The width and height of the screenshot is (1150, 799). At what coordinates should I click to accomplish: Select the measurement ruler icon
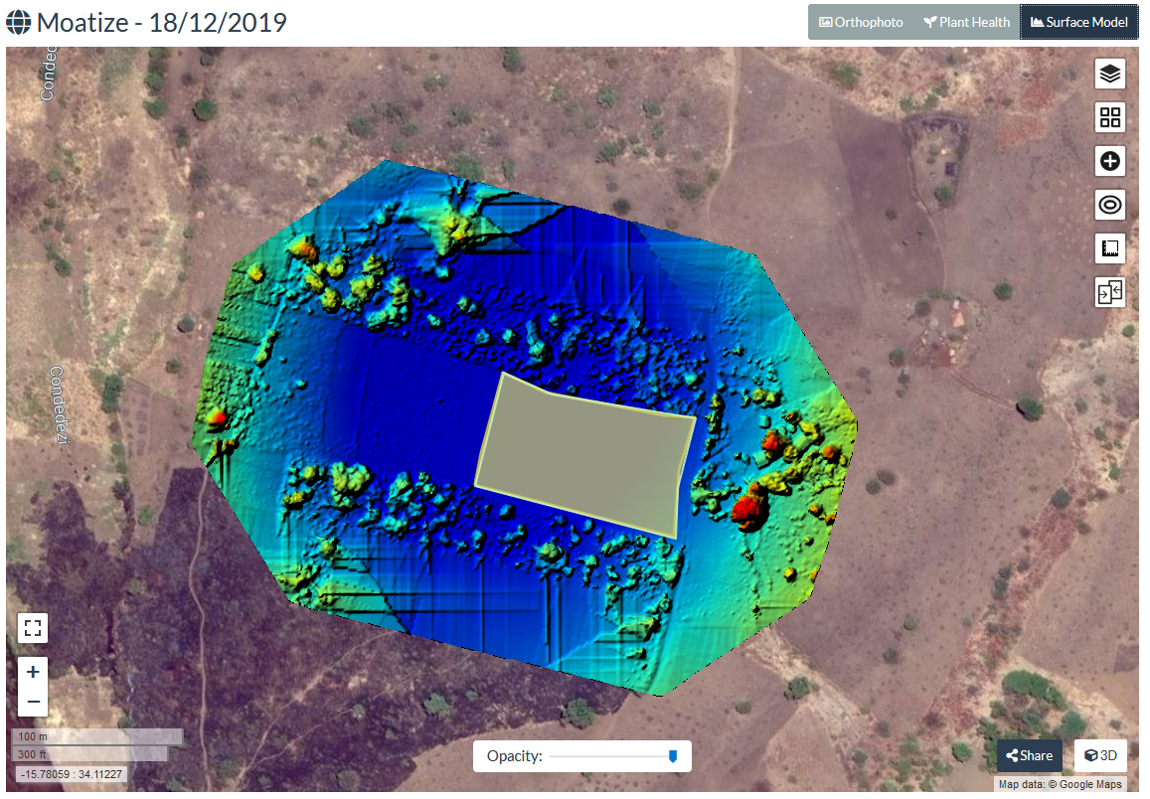pyautogui.click(x=1109, y=248)
